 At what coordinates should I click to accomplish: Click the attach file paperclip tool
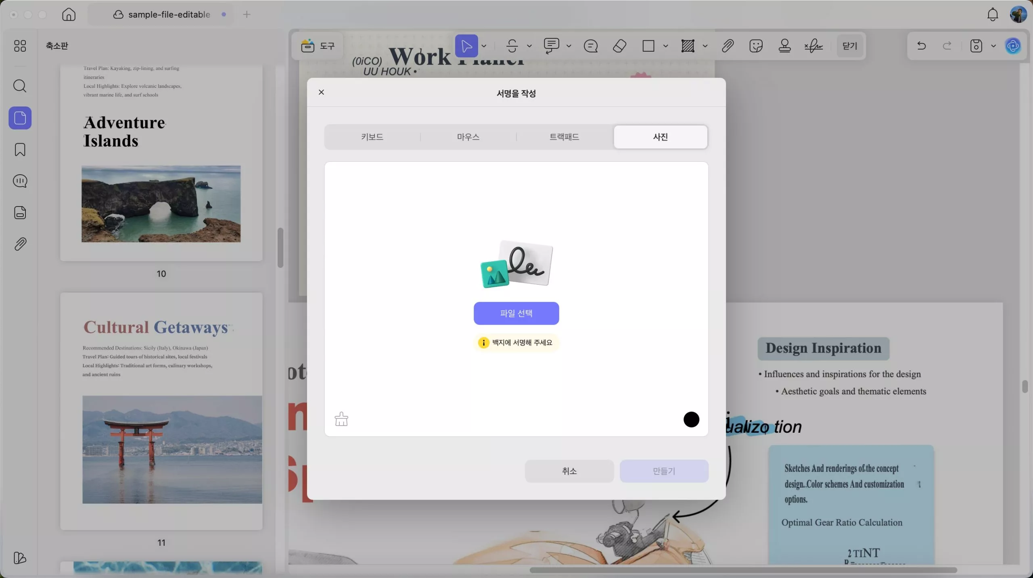click(x=728, y=46)
